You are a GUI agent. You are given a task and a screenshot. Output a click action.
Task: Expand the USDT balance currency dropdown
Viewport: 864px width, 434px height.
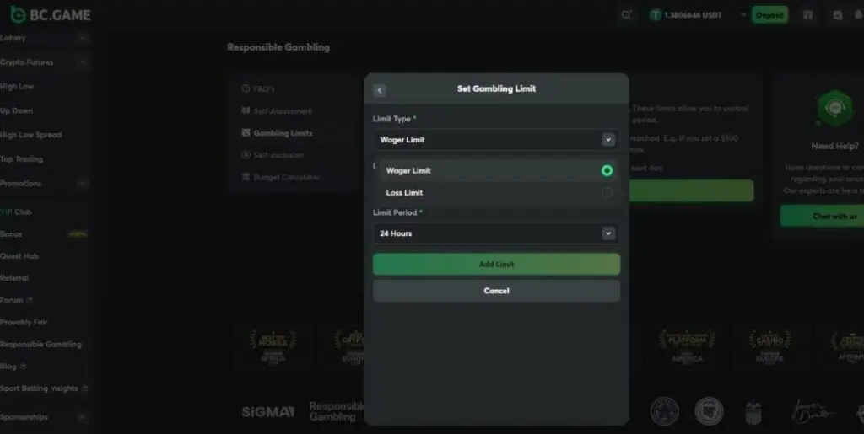pos(743,15)
